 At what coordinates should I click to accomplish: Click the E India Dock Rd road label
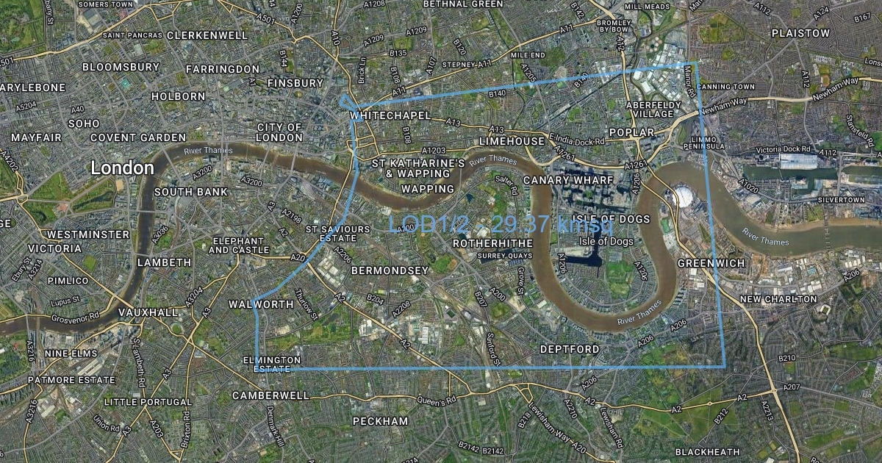coord(578,140)
